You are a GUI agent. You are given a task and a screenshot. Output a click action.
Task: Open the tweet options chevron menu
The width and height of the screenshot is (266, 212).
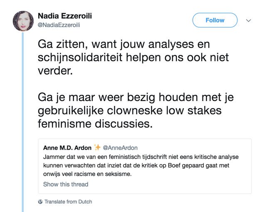click(x=249, y=20)
